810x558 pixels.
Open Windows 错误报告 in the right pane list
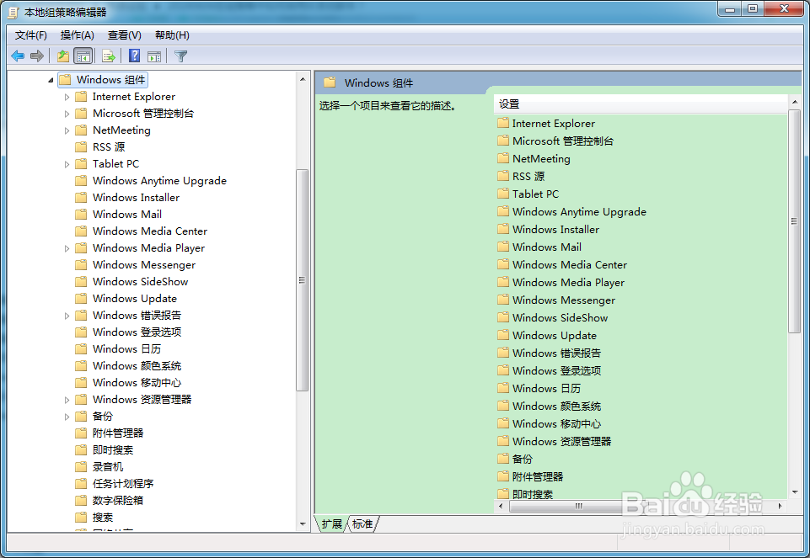pyautogui.click(x=556, y=353)
